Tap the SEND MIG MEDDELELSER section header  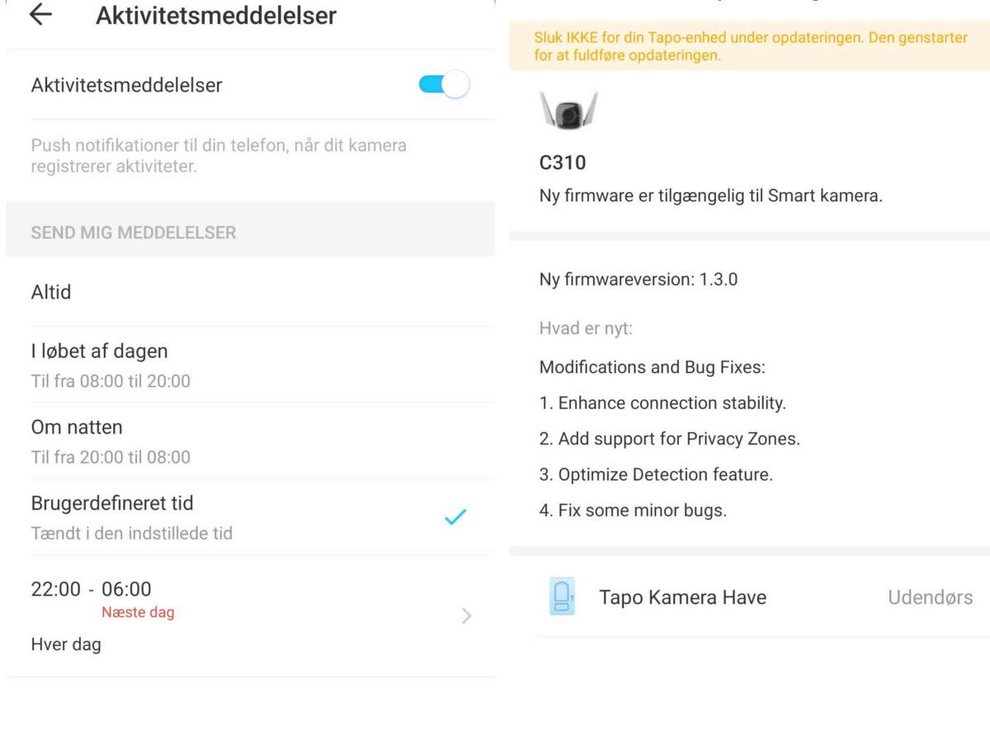[134, 233]
